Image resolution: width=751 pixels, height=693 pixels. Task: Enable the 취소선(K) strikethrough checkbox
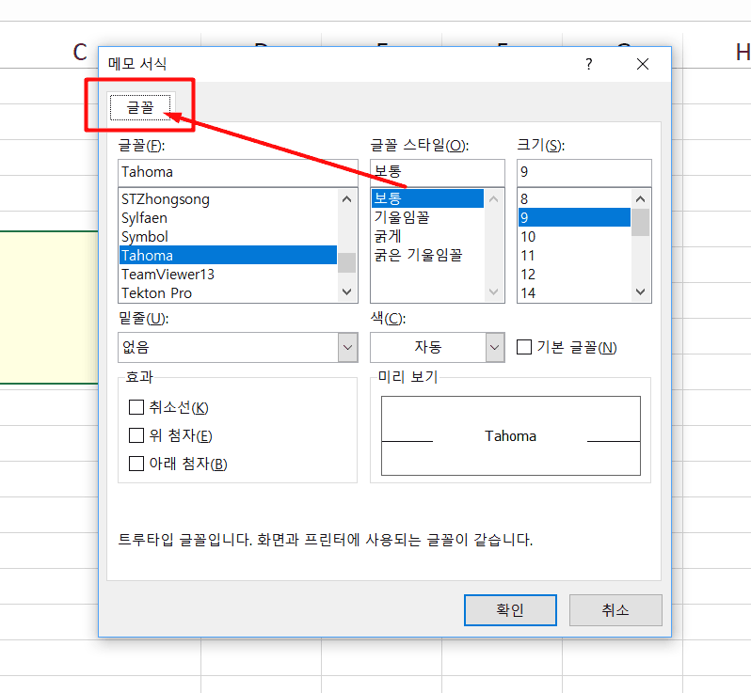click(136, 407)
